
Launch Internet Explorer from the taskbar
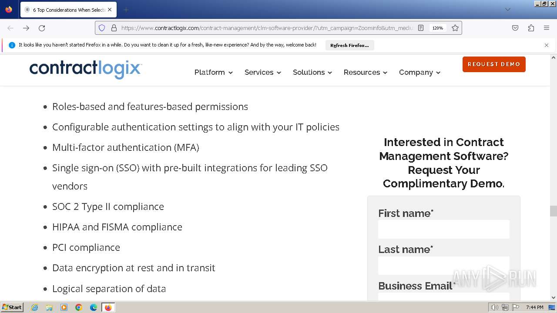[x=35, y=307]
